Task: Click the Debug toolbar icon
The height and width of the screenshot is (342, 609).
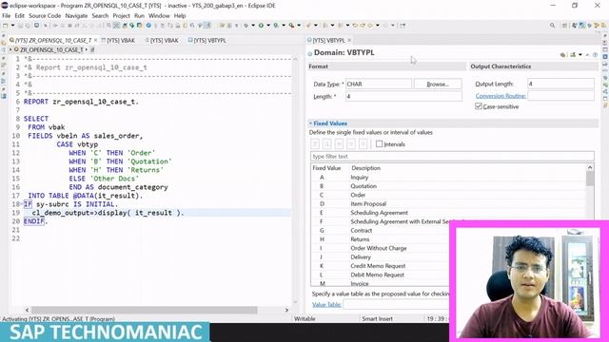Action: pos(246,26)
